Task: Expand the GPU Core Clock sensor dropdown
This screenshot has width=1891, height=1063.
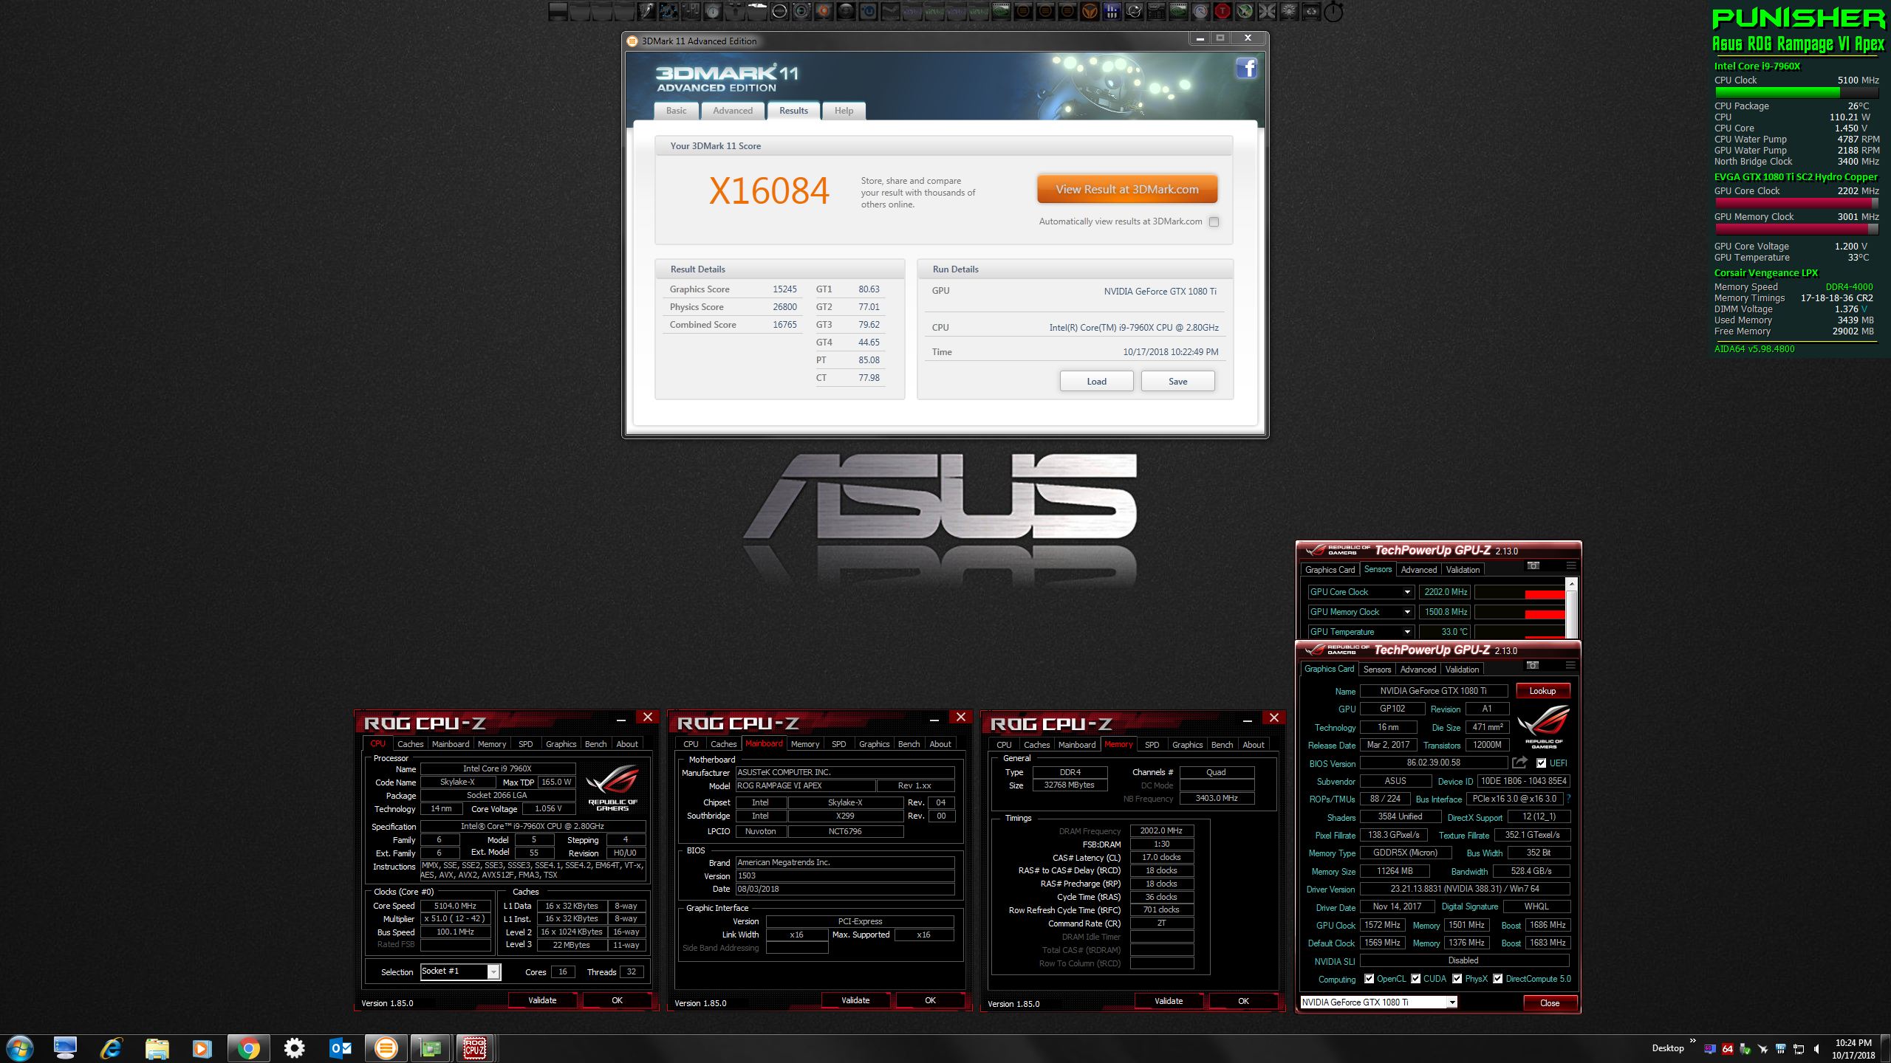Action: 1407,592
